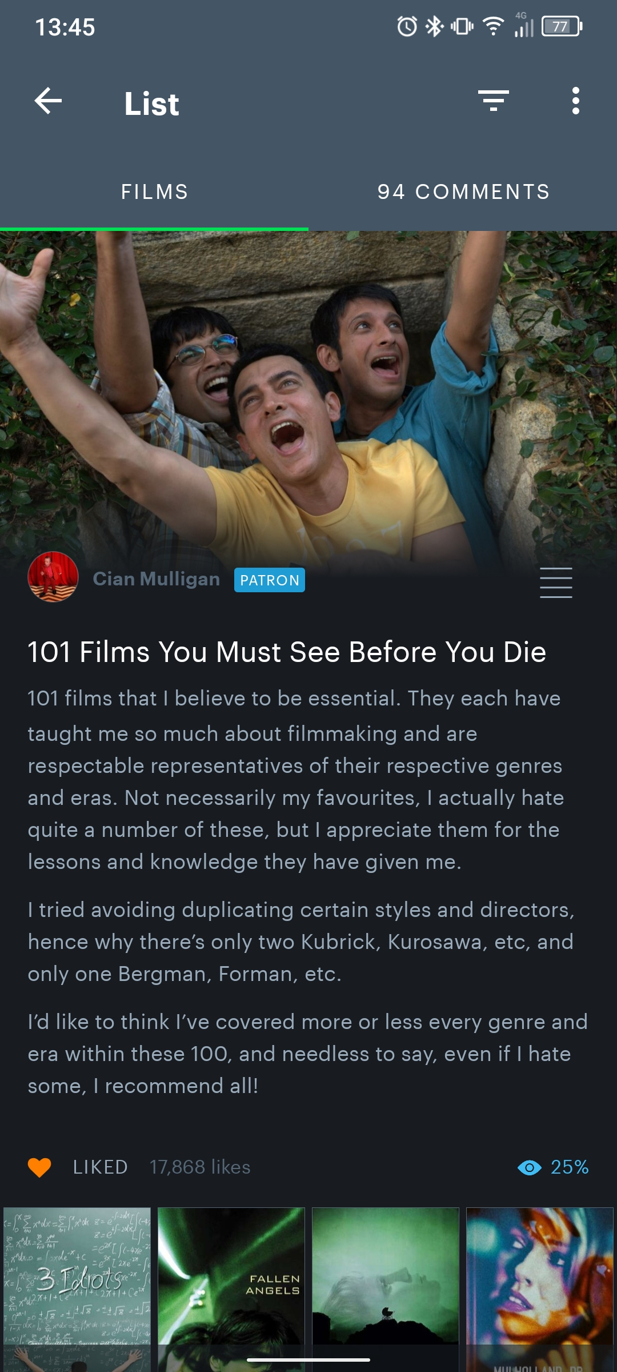Image resolution: width=617 pixels, height=1372 pixels.
Task: Tap the Patron badge
Action: (x=270, y=580)
